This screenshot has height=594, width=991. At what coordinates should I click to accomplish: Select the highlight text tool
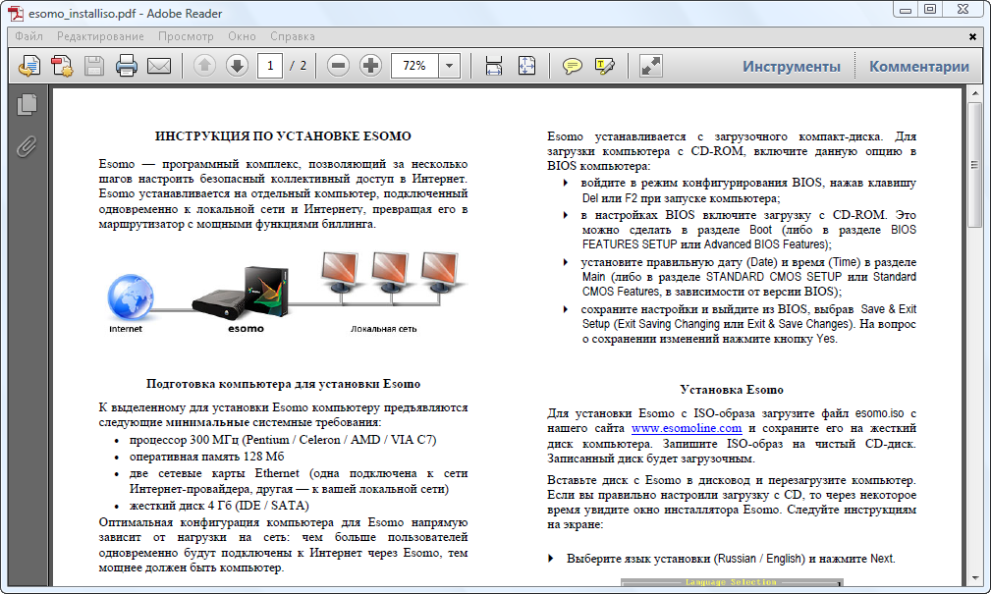point(605,66)
